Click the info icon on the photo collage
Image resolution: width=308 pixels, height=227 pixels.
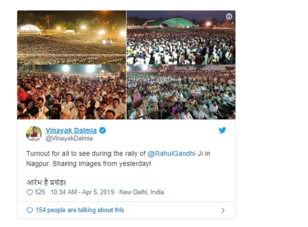229,16
